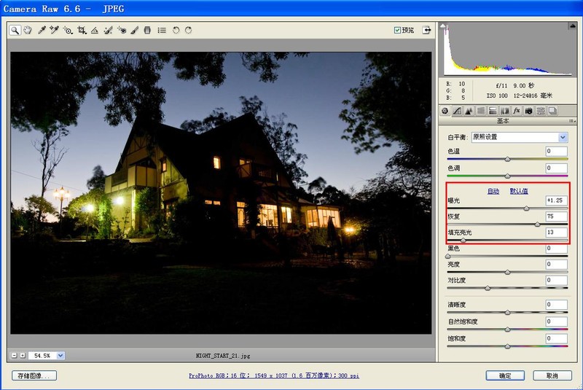The height and width of the screenshot is (390, 583).
Task: Open the Camera Calibration panel tab
Action: (528, 111)
